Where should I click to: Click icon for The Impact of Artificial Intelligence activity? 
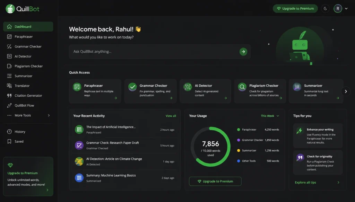coord(79,130)
